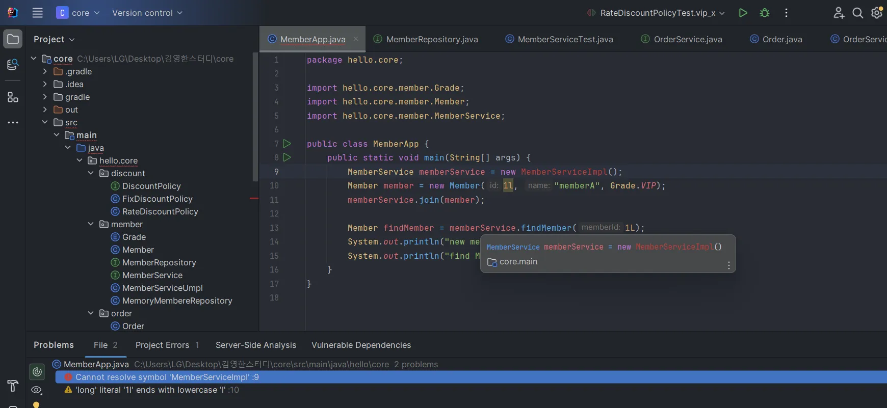Open Search Everywhere magnifier
The width and height of the screenshot is (887, 408).
click(858, 13)
